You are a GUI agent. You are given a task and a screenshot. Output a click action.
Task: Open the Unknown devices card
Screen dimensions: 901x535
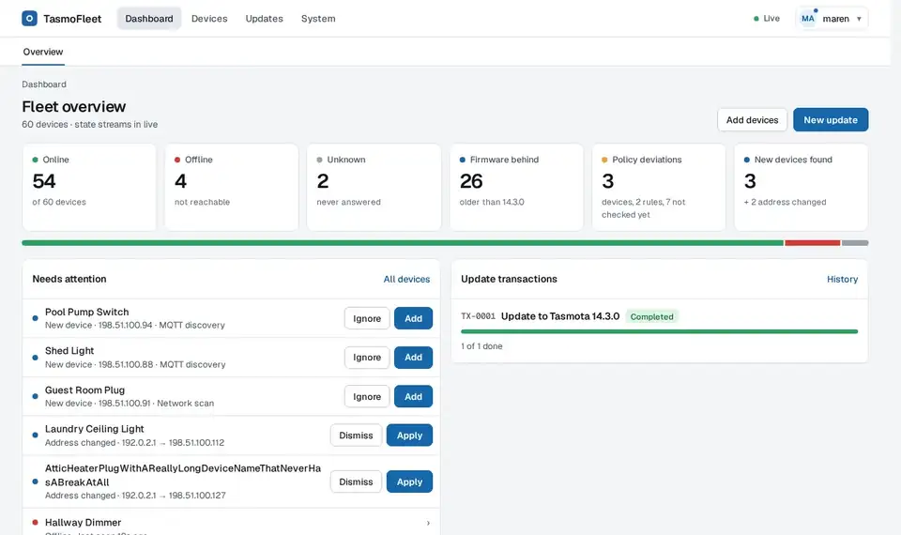(374, 188)
